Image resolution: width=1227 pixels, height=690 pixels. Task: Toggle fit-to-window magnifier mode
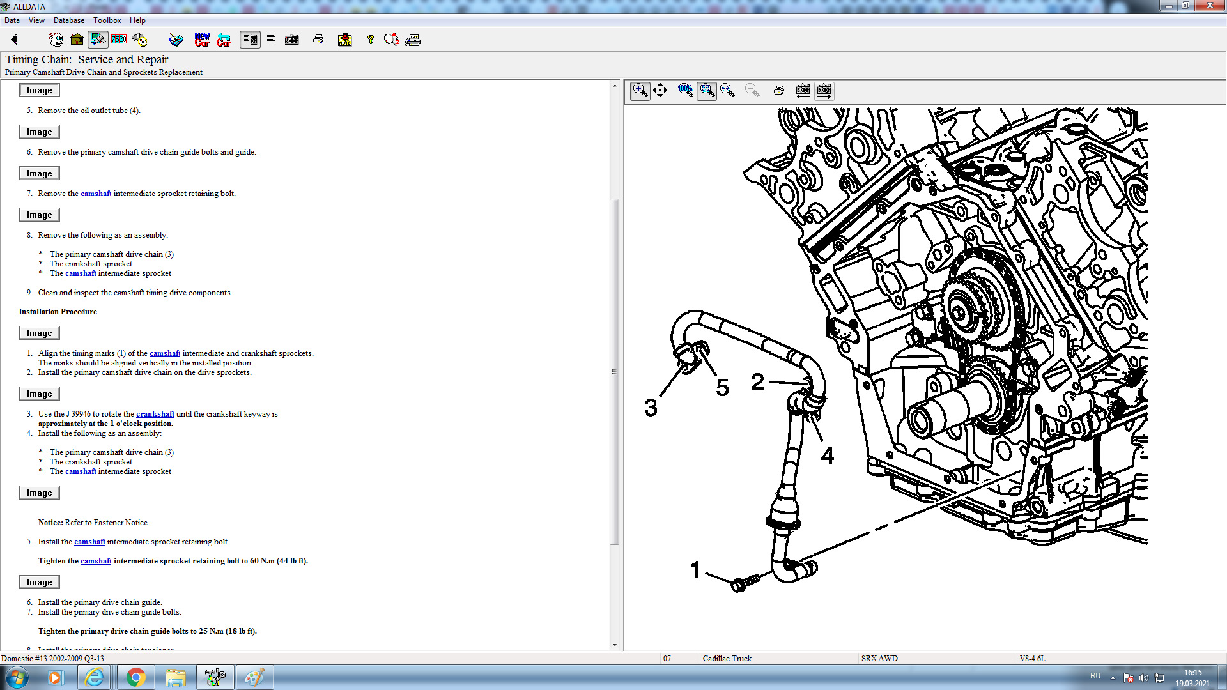tap(706, 90)
